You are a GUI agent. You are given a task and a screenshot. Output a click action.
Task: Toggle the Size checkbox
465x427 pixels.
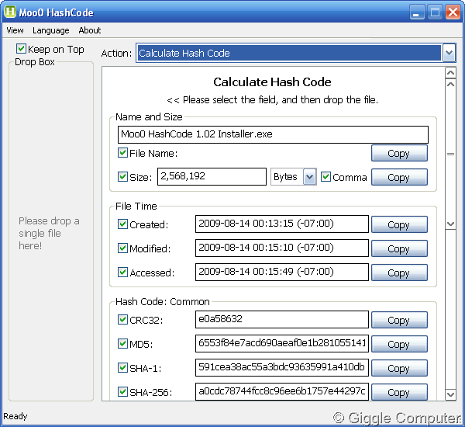(x=122, y=176)
